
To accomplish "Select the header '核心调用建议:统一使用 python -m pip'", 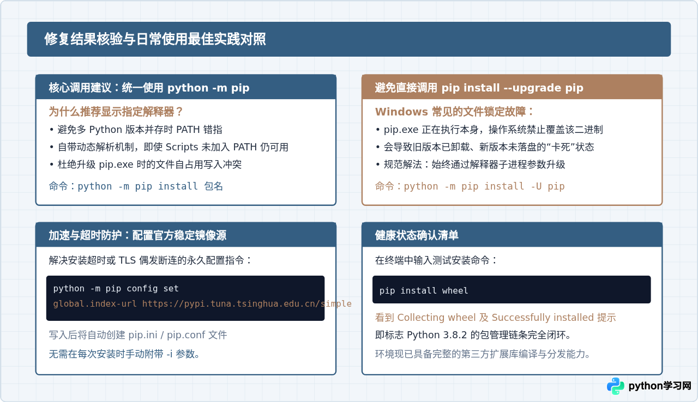I will pyautogui.click(x=186, y=87).
